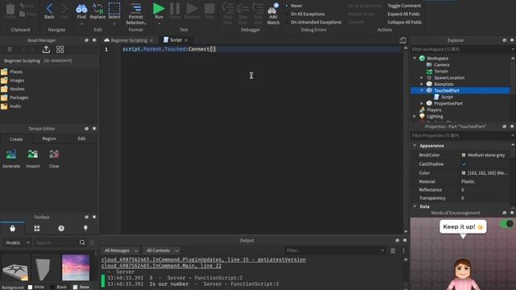516x290 pixels.
Task: Click Toggle Comment action
Action: [x=404, y=6]
